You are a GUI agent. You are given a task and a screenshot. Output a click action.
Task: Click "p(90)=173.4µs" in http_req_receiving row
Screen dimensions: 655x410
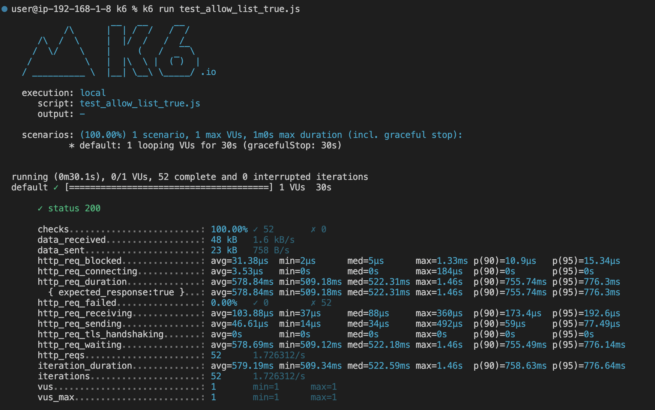[508, 313]
